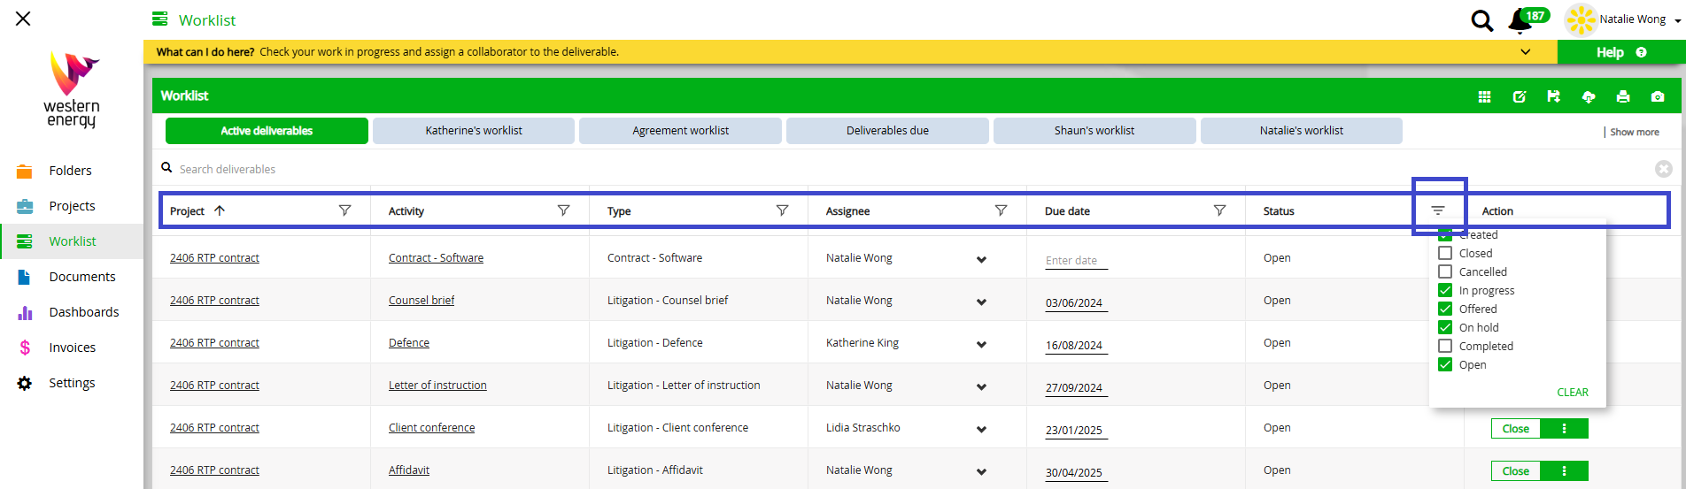Tick the Cancelled status checkbox

[1445, 271]
